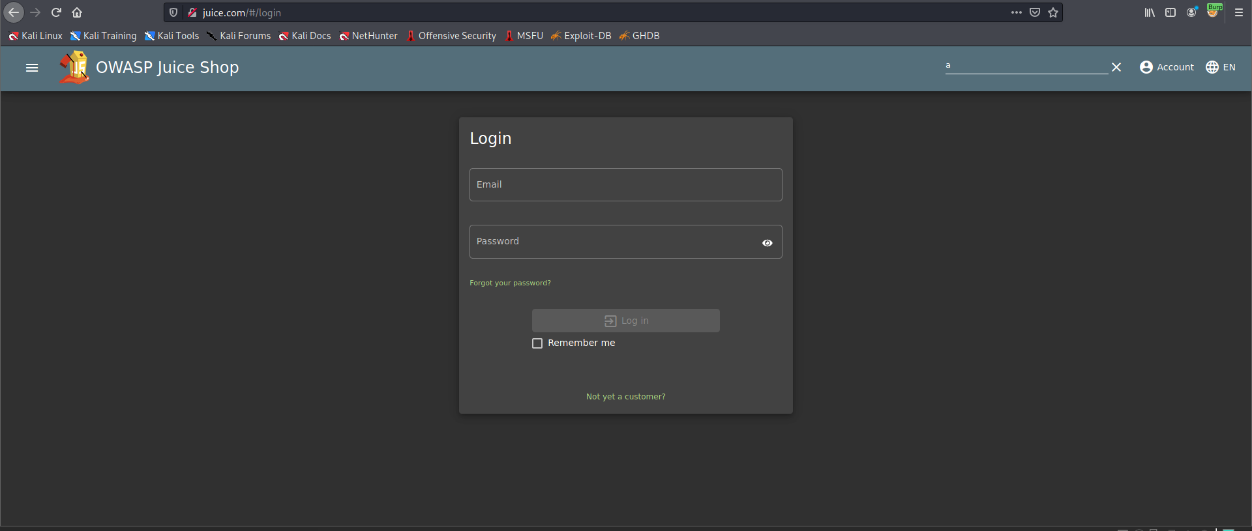Click the OWASP Juice Shop title
The width and height of the screenshot is (1252, 531).
click(167, 67)
